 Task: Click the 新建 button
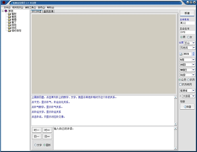(x=187, y=13)
